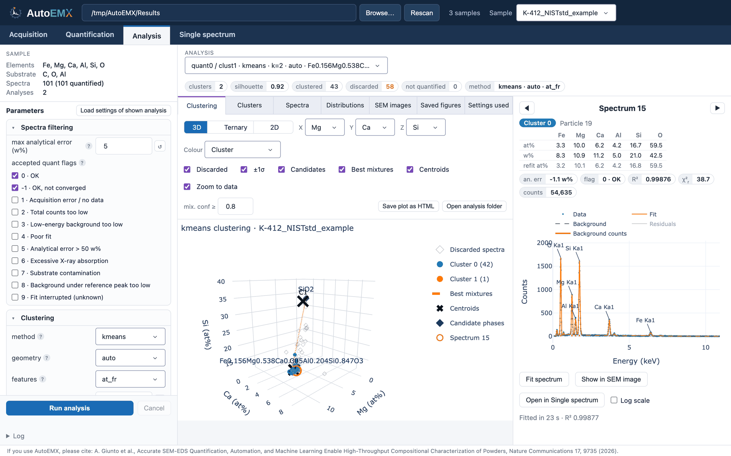Open the clustering method kmeans dropdown

click(x=130, y=336)
